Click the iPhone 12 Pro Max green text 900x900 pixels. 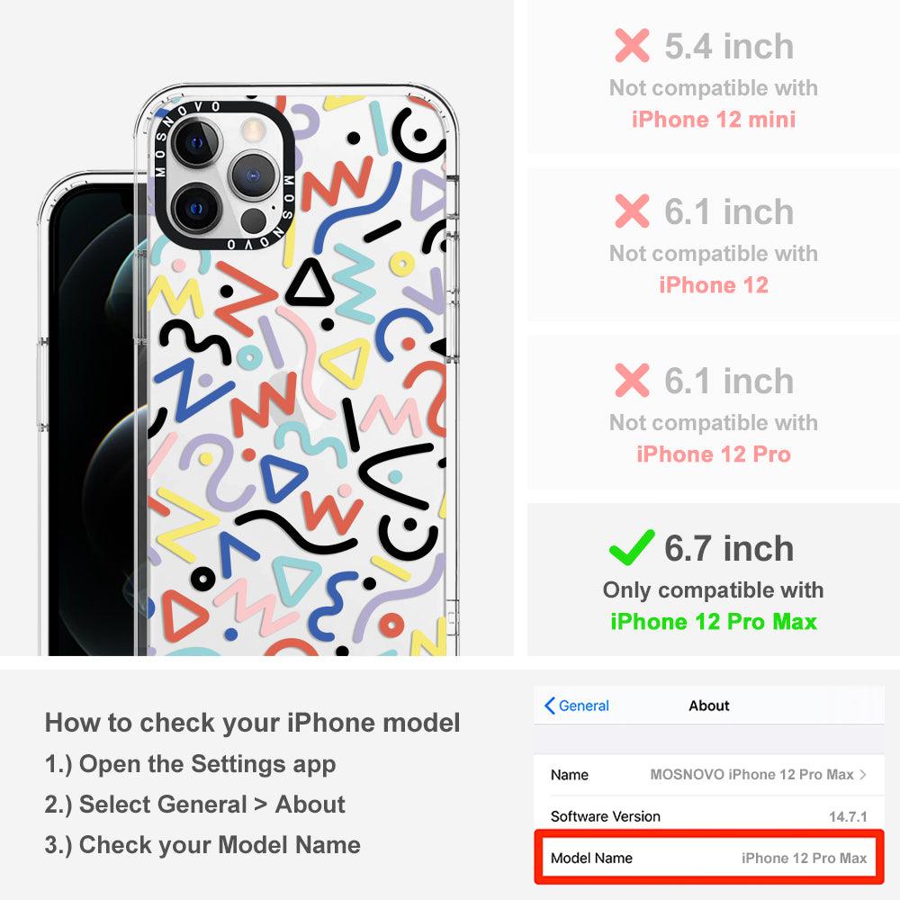click(x=714, y=622)
